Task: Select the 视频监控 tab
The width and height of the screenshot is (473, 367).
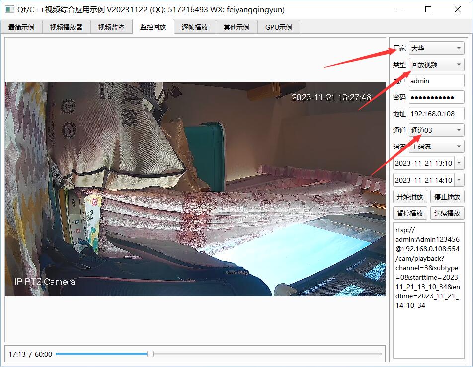Action: point(111,27)
